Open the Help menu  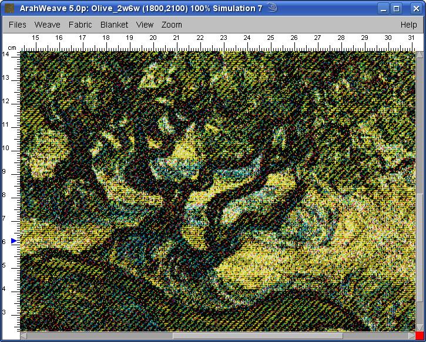(x=408, y=25)
